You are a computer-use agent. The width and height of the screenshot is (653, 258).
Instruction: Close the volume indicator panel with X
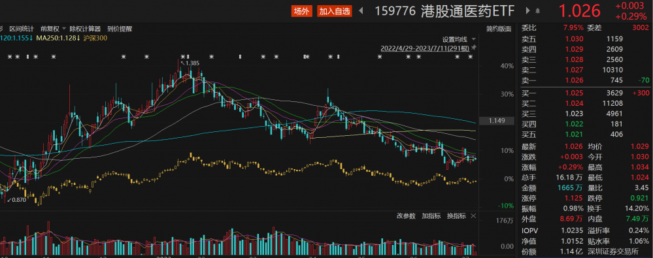pos(473,216)
